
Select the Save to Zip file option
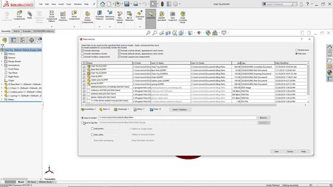pyautogui.click(x=82, y=123)
